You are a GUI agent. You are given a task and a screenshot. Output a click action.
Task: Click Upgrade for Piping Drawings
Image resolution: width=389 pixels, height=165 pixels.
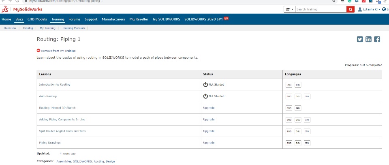pos(209,143)
